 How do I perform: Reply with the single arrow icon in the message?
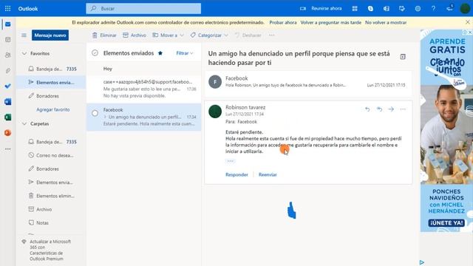tap(367, 109)
